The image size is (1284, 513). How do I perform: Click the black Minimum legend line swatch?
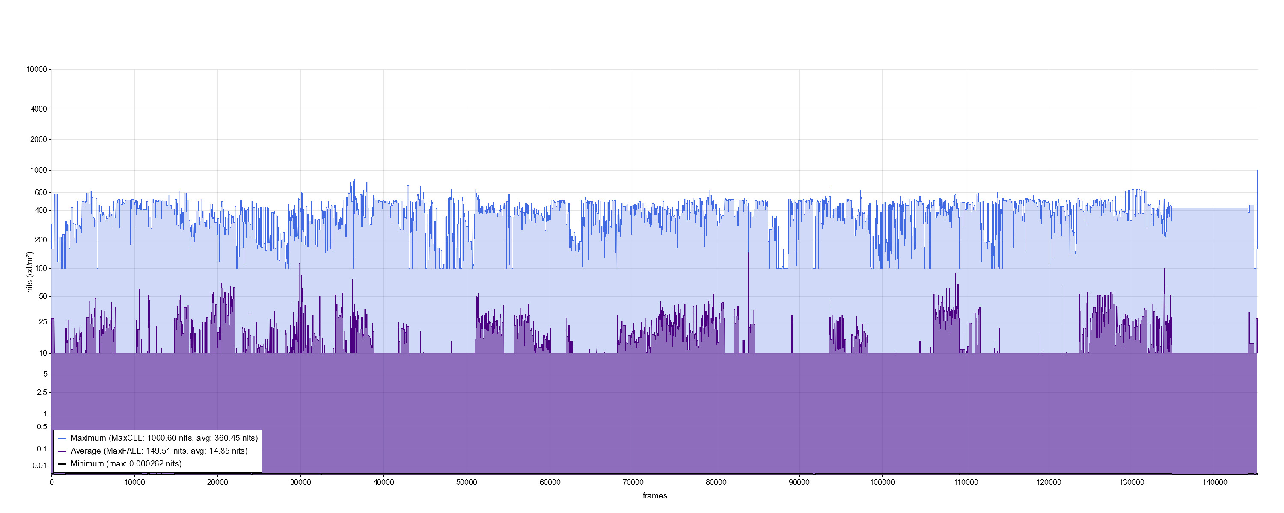[x=62, y=464]
